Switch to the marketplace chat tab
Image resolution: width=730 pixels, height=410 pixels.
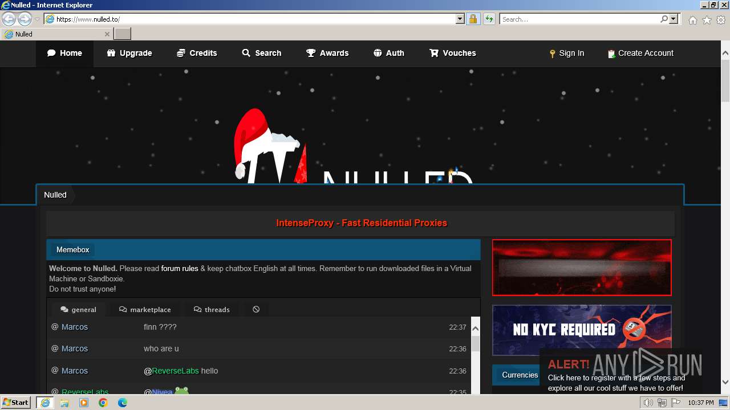145,309
